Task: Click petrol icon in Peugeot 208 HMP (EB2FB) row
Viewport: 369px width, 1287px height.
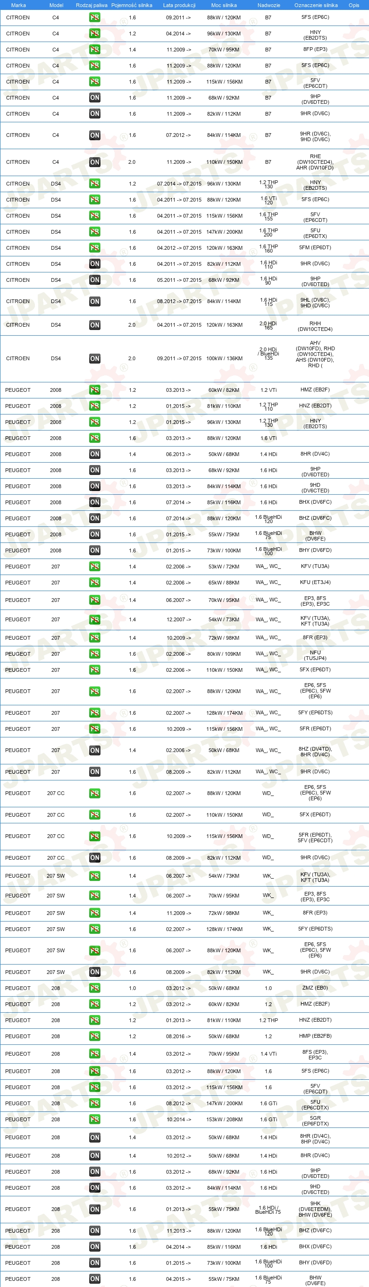Action: [x=94, y=1036]
